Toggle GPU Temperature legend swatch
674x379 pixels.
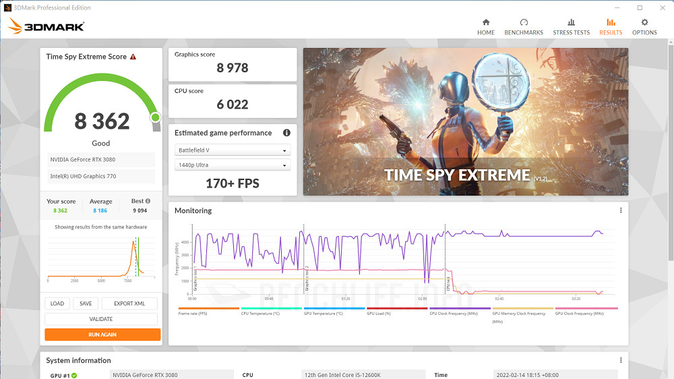tap(334, 308)
